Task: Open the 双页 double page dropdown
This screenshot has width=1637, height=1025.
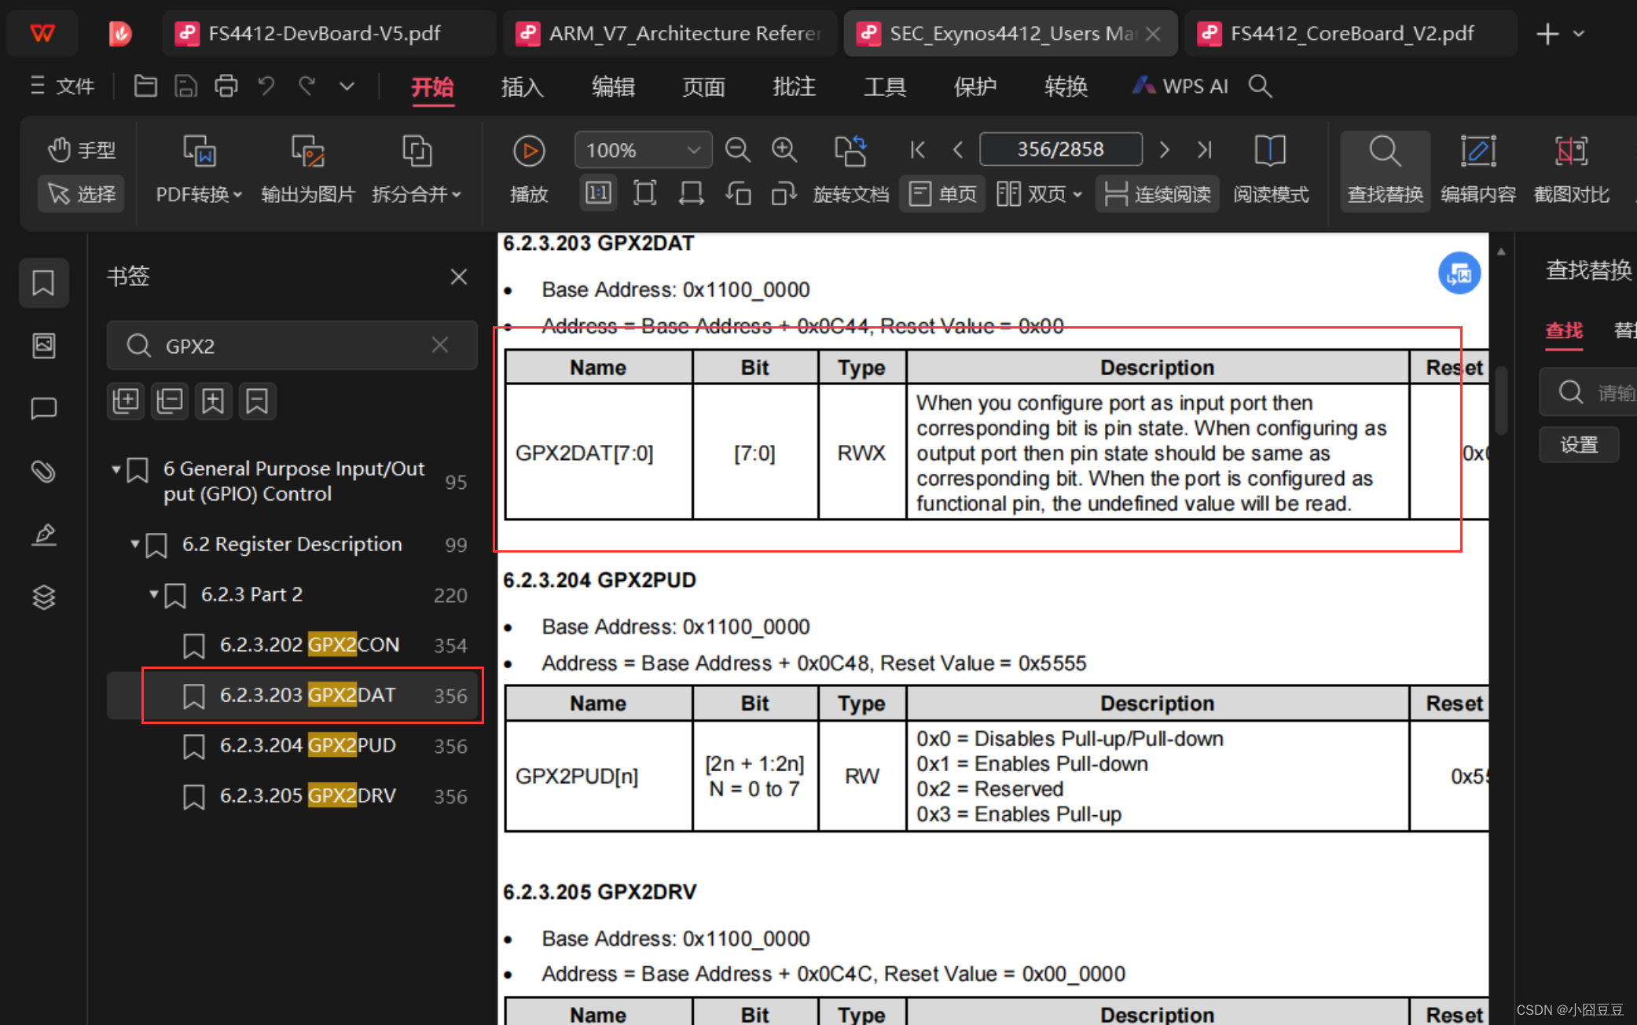Action: click(x=1039, y=193)
